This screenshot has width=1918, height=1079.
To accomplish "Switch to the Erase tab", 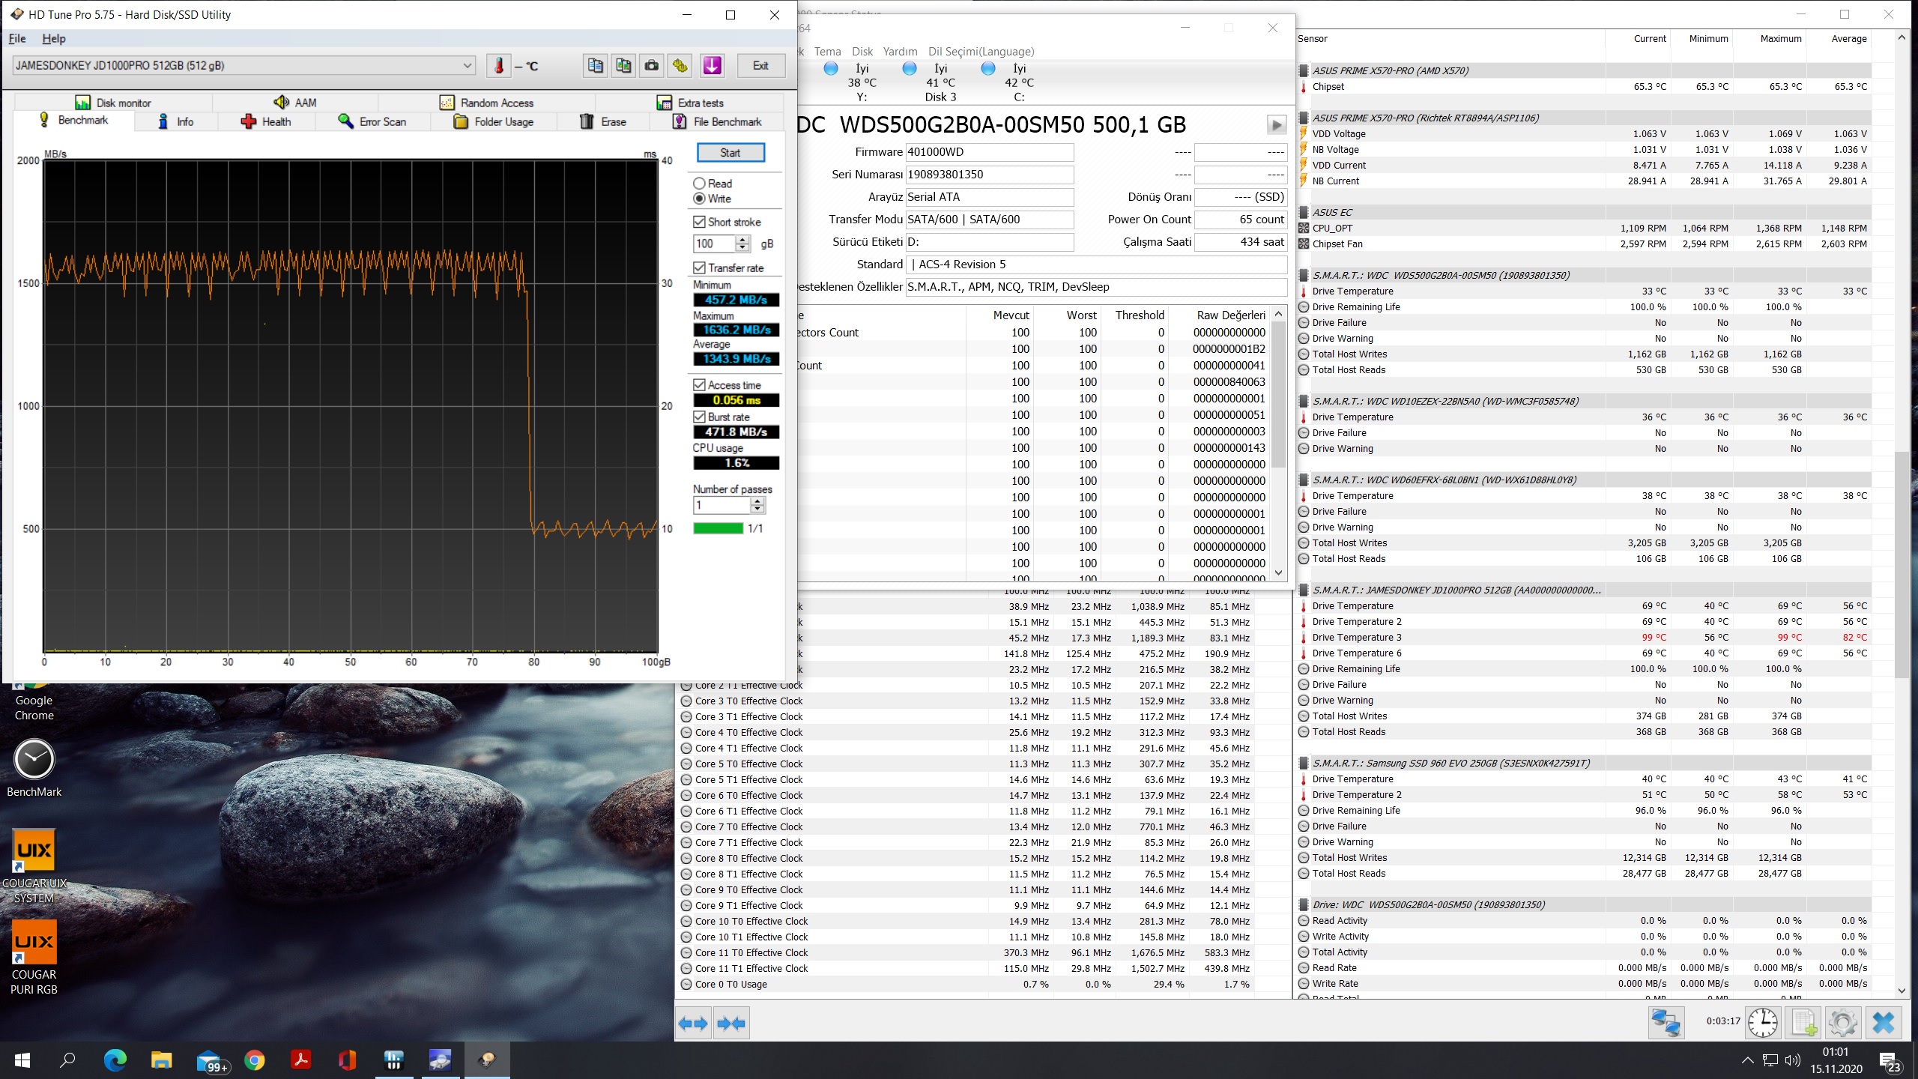I will pyautogui.click(x=603, y=121).
